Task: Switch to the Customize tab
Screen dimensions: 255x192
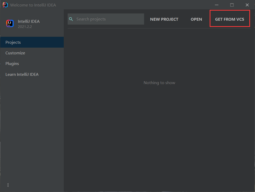Action: 32,53
